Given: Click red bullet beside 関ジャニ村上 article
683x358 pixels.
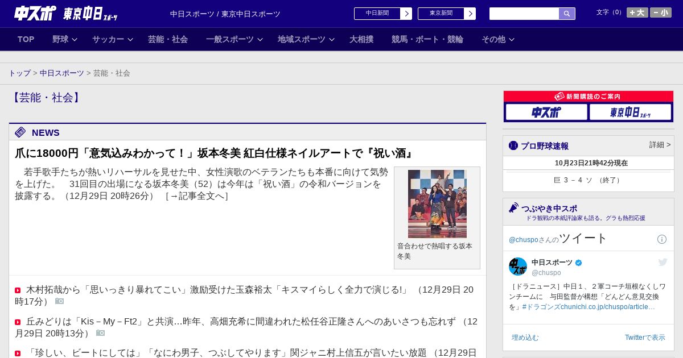Looking at the screenshot, I should 18,353.
